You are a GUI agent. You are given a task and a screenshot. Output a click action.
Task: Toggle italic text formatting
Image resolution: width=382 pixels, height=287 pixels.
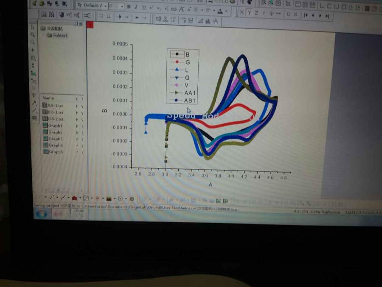(136, 7)
